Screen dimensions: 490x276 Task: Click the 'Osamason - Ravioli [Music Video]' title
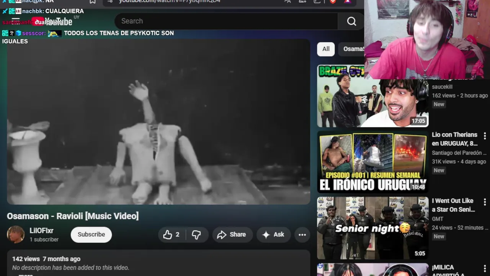(73, 216)
